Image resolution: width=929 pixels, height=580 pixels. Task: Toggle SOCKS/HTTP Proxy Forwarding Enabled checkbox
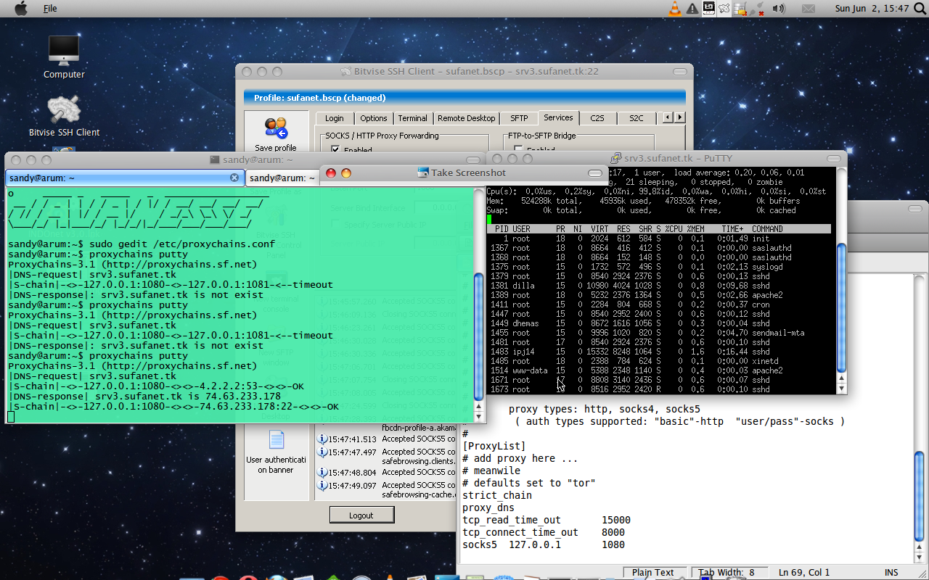click(x=335, y=150)
